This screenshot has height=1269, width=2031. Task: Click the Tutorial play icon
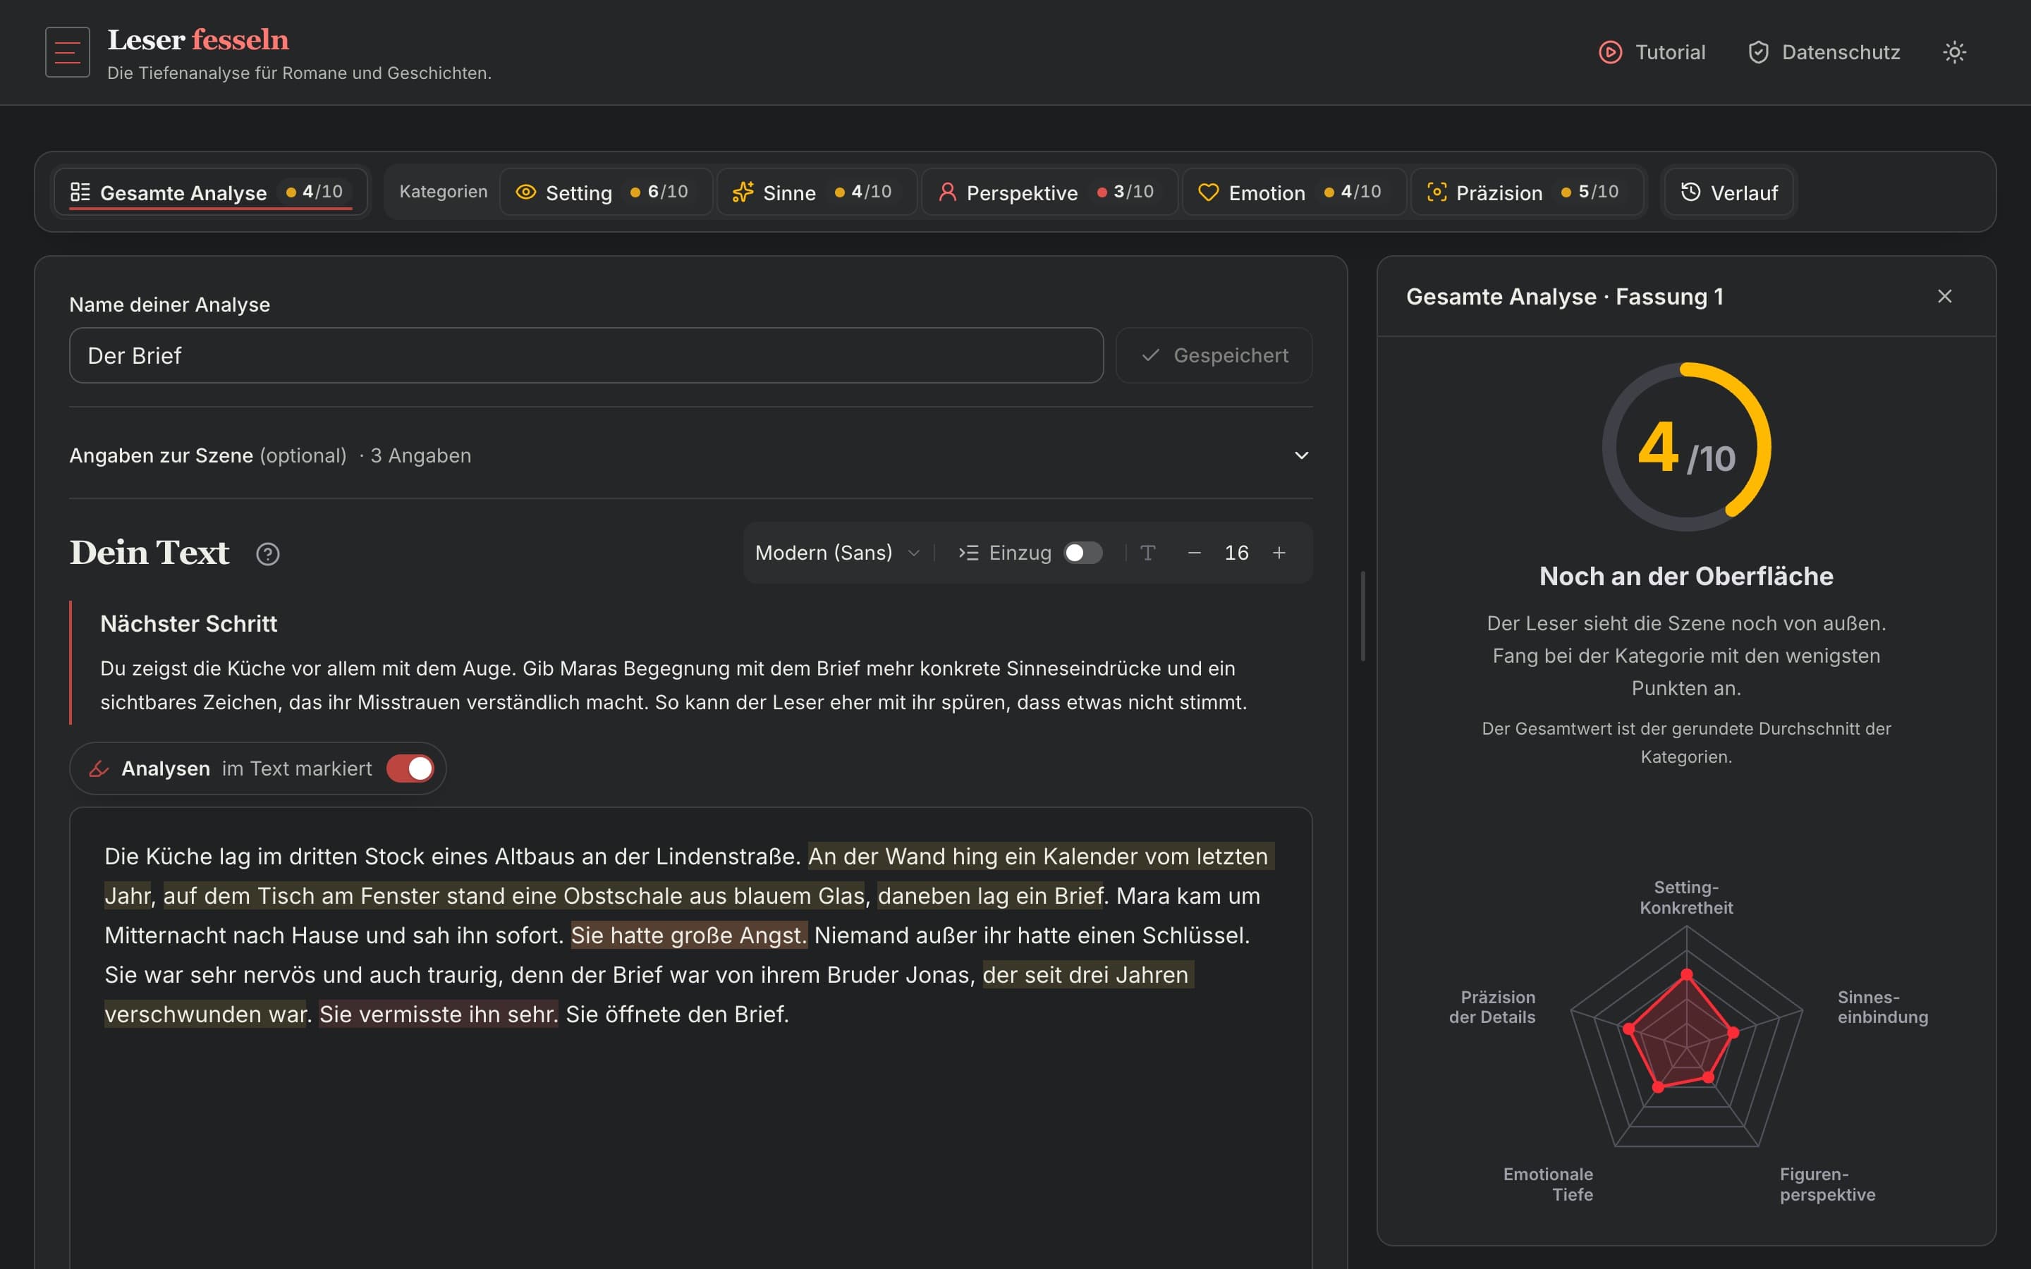coord(1610,52)
